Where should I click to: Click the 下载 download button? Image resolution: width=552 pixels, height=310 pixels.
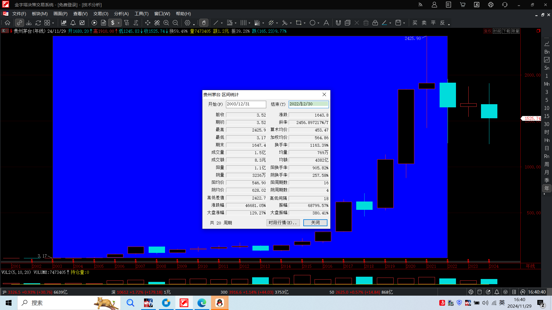[506, 31]
